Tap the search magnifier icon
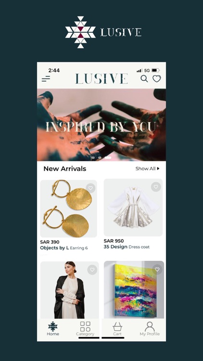This screenshot has width=203, height=361. point(144,79)
